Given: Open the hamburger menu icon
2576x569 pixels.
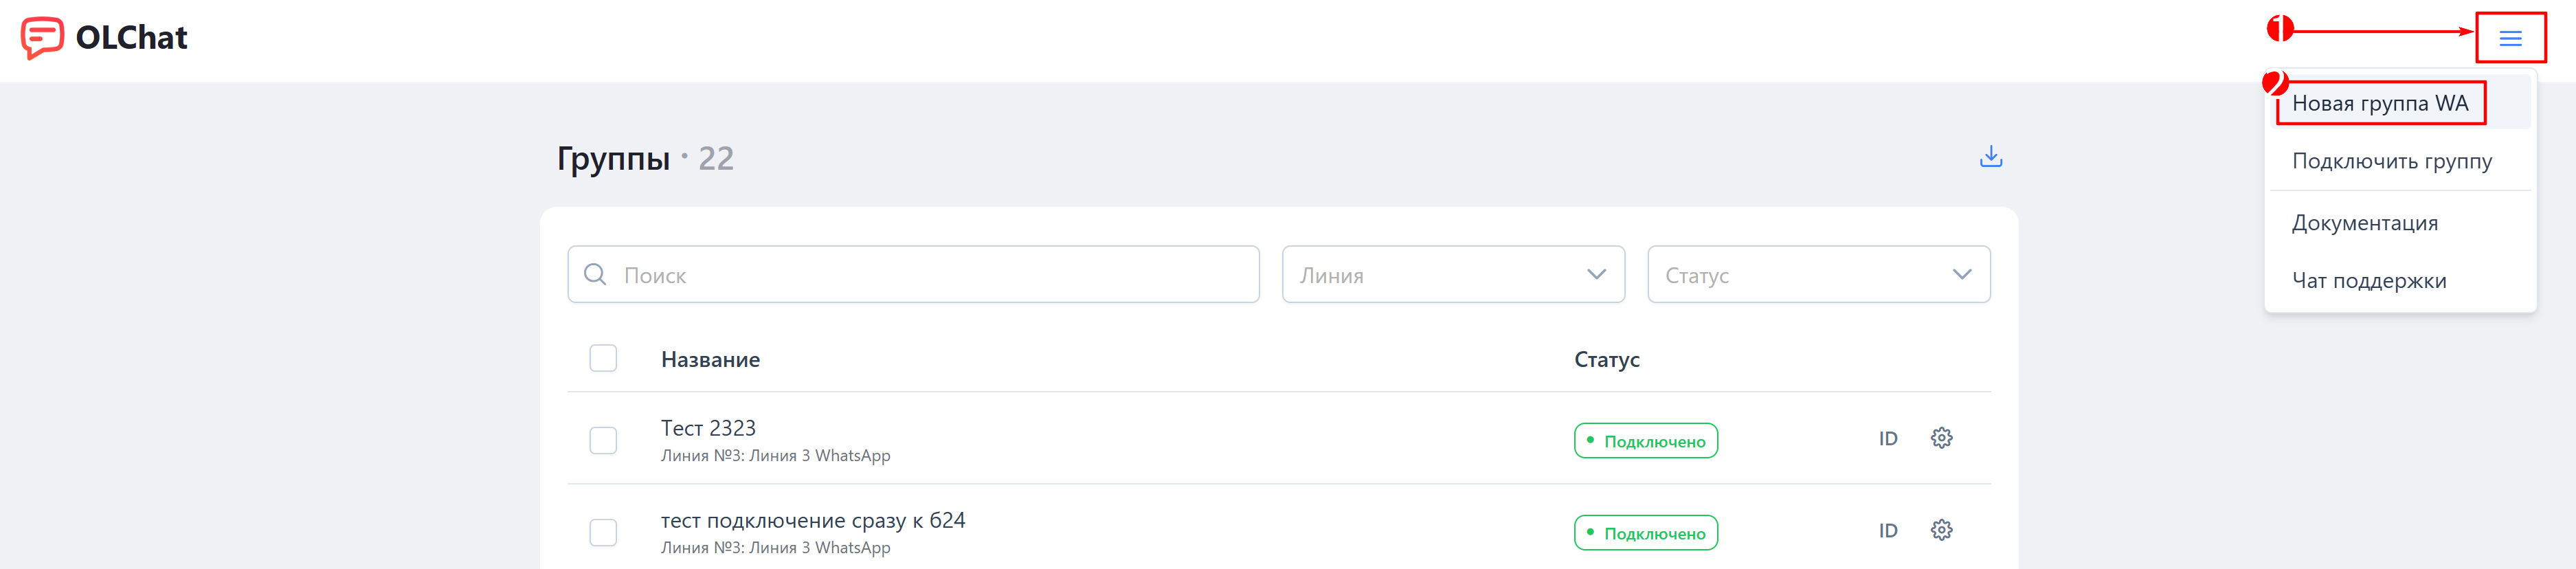Looking at the screenshot, I should (x=2510, y=38).
